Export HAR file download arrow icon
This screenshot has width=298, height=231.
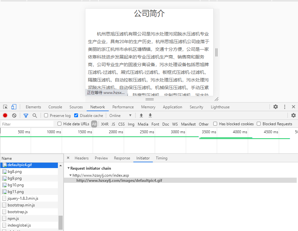150,115
